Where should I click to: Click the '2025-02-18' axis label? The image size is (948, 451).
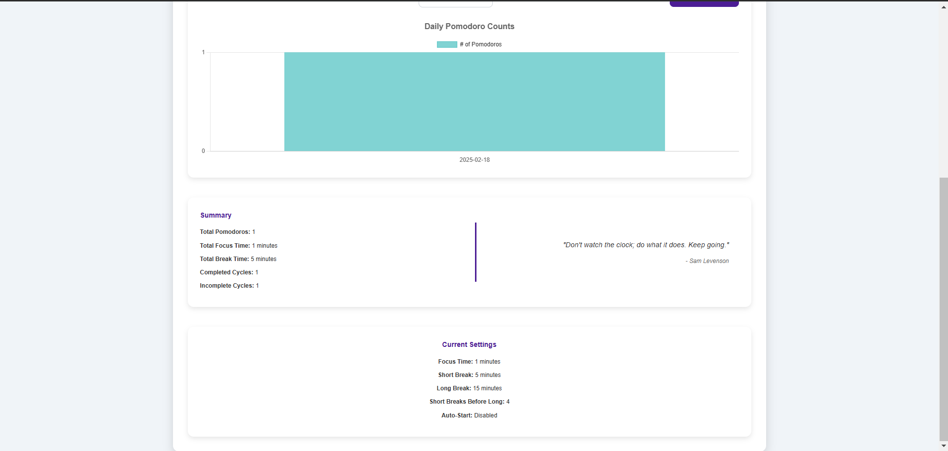coord(474,159)
